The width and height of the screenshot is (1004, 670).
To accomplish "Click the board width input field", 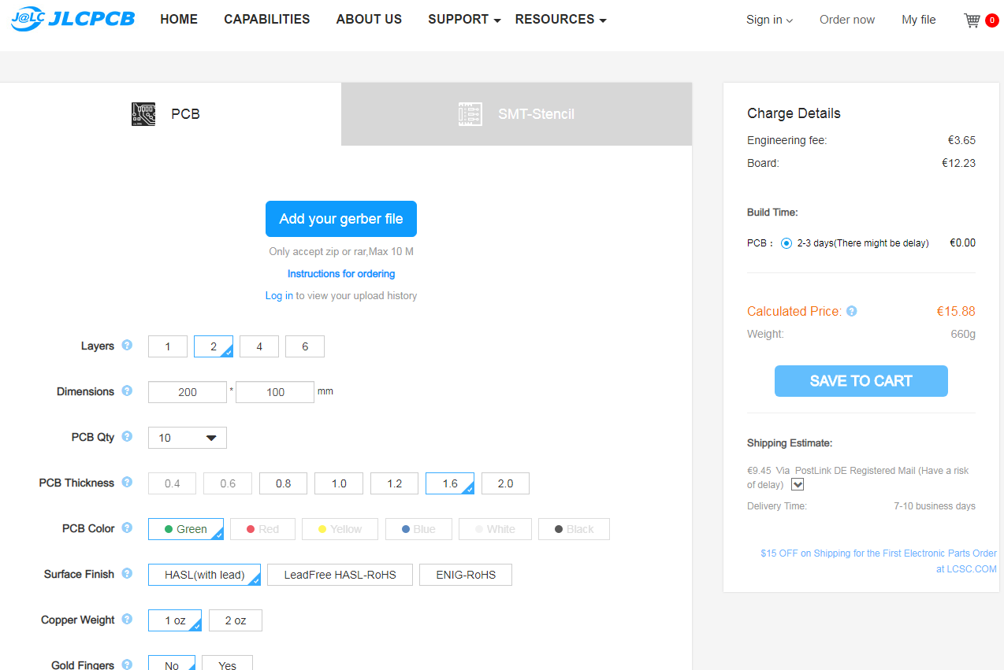I will 188,392.
